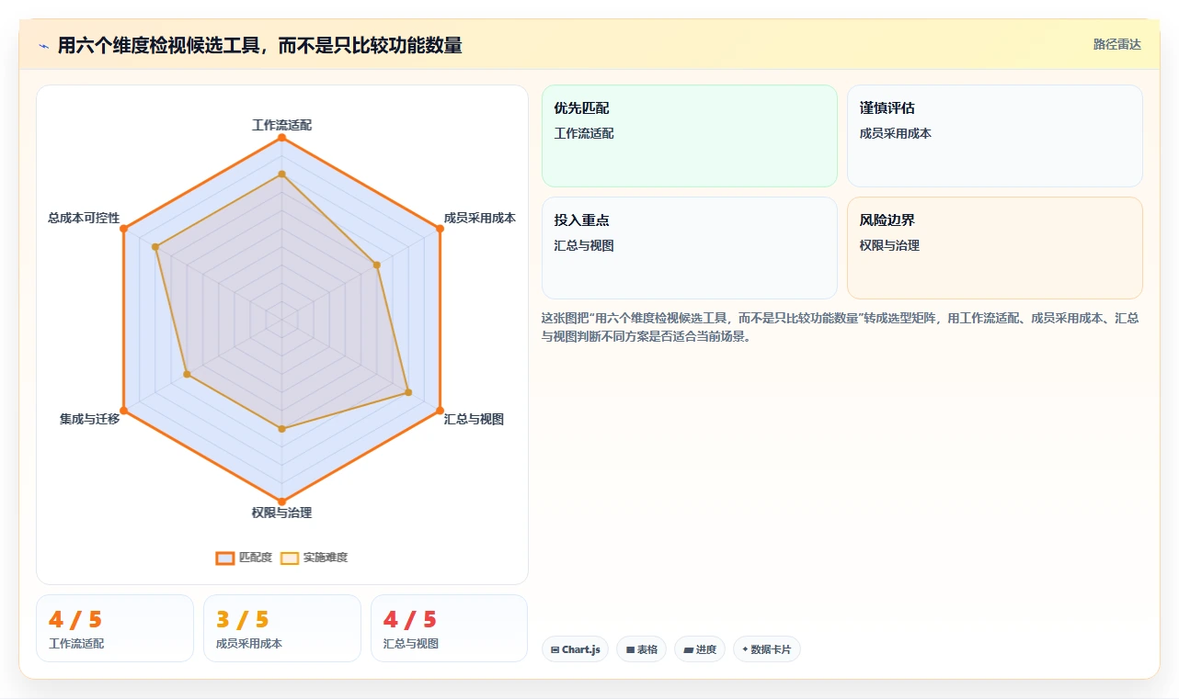The image size is (1179, 699).
Task: Click the orange 匹配度 point near 集成与迁移 label
Action: [x=123, y=412]
